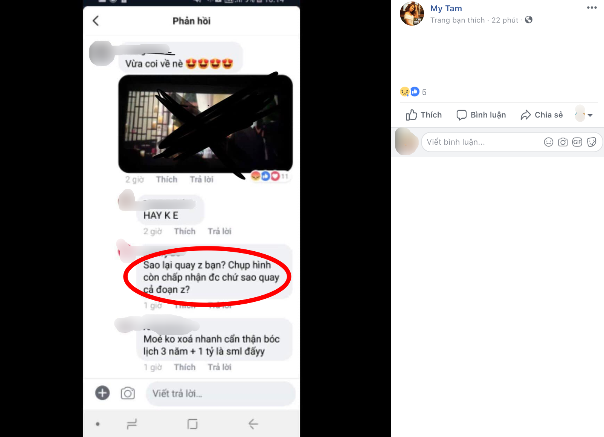The image size is (604, 437).
Task: Attach a photo using the camera icon
Action: pos(563,142)
